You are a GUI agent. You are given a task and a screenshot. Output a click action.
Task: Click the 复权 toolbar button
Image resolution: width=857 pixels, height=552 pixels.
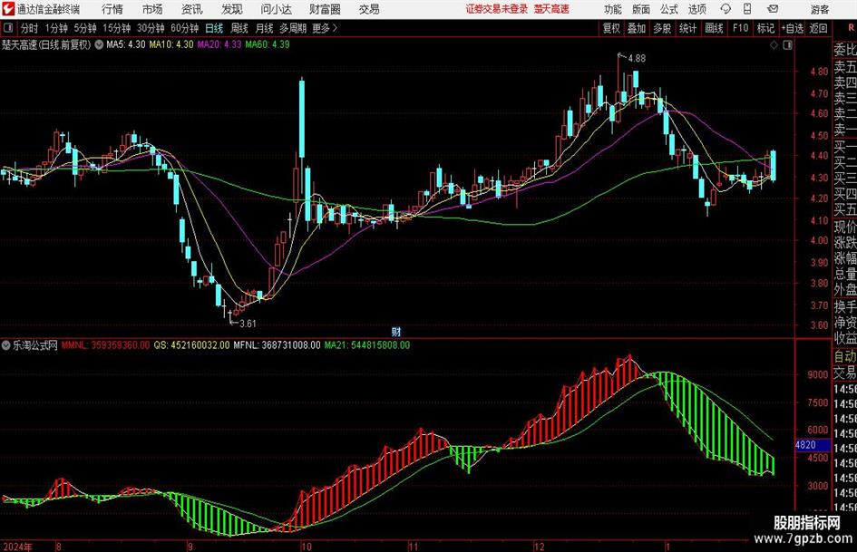click(611, 28)
